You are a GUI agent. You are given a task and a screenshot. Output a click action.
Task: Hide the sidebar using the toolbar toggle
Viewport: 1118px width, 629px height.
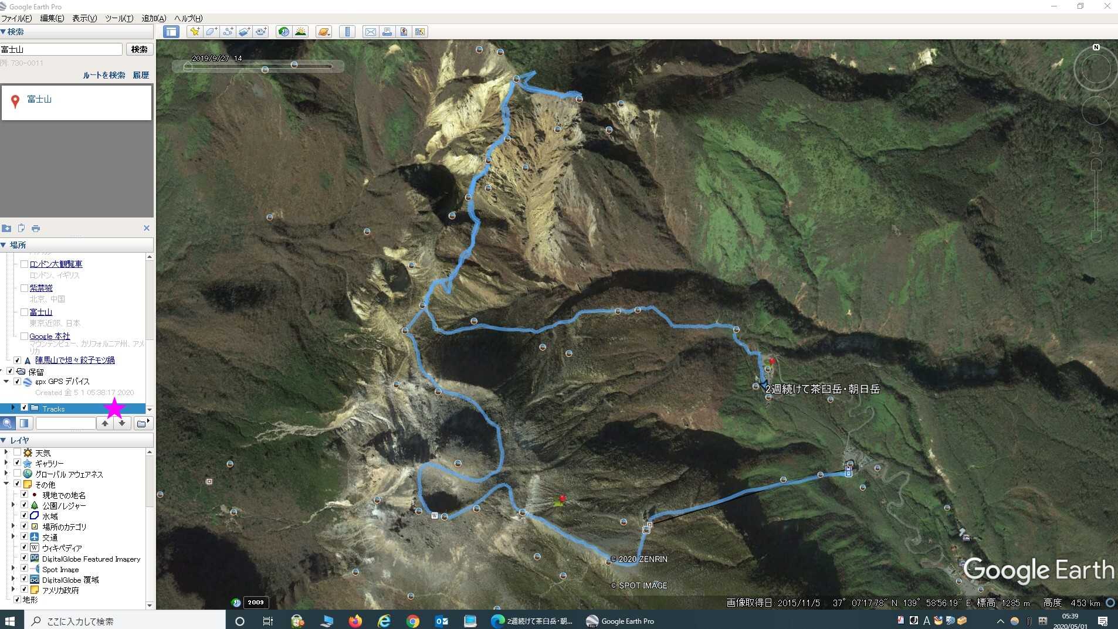pyautogui.click(x=171, y=32)
